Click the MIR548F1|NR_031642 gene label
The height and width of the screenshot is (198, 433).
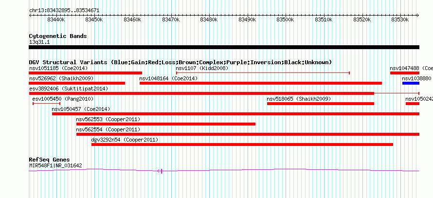(x=55, y=166)
